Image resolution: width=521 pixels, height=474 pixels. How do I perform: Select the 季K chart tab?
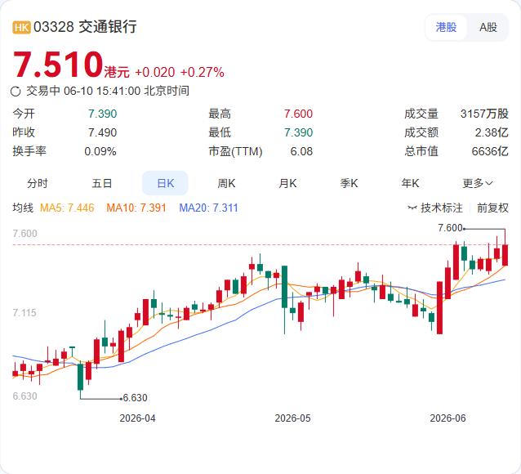349,183
